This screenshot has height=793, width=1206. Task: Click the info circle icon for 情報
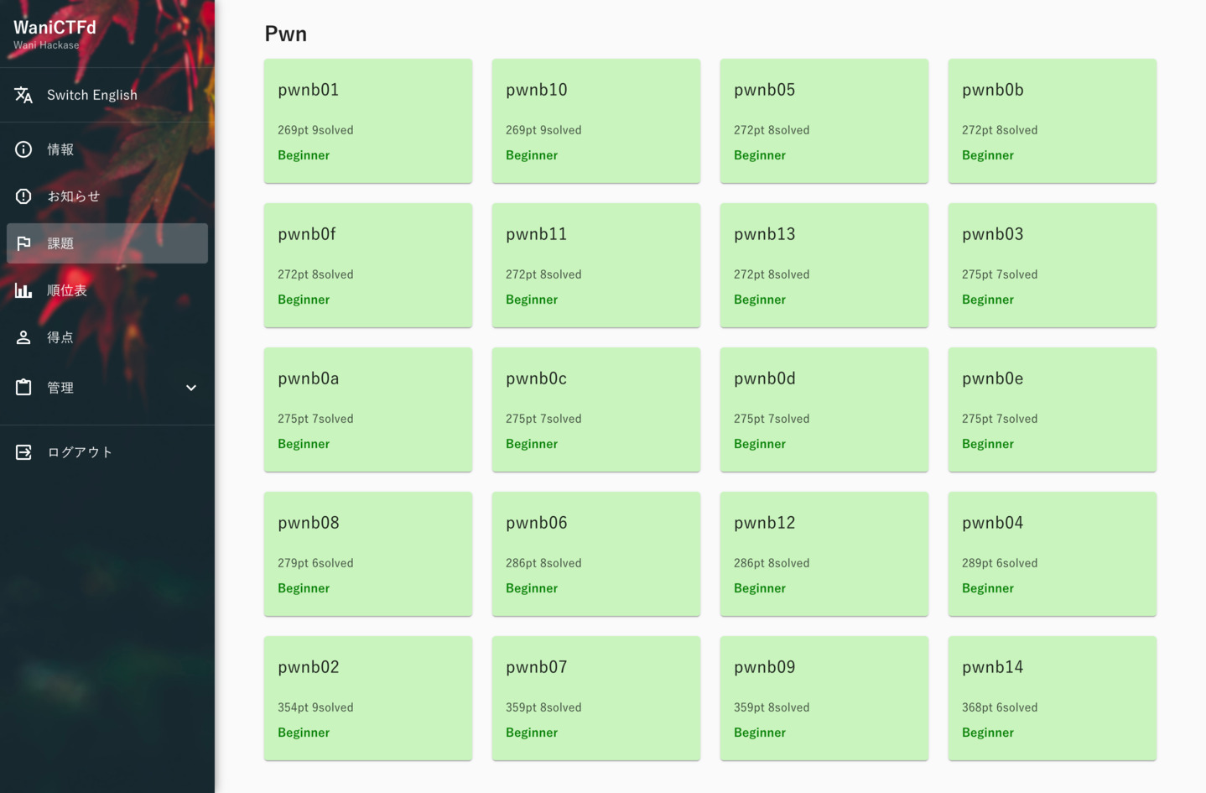(x=23, y=149)
